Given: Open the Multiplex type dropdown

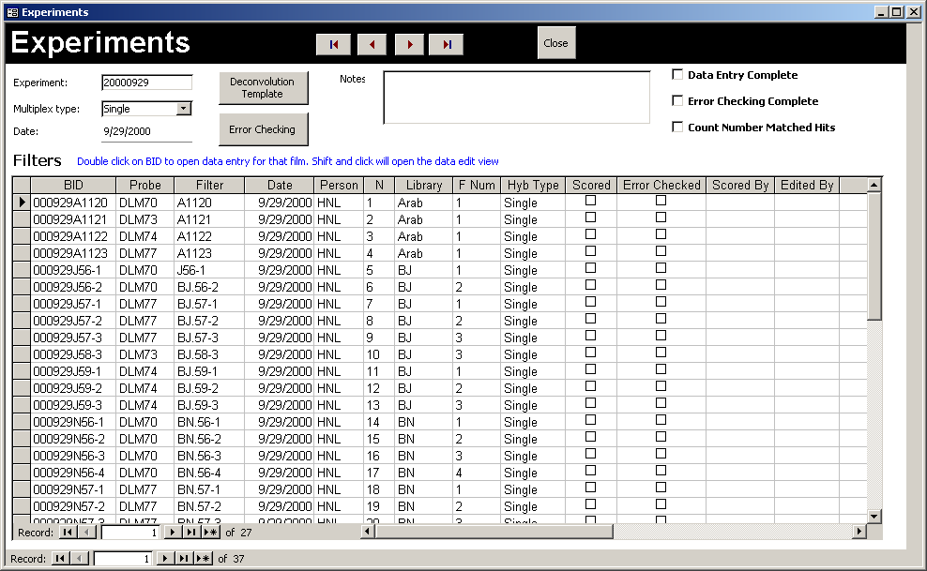Looking at the screenshot, I should (x=184, y=109).
